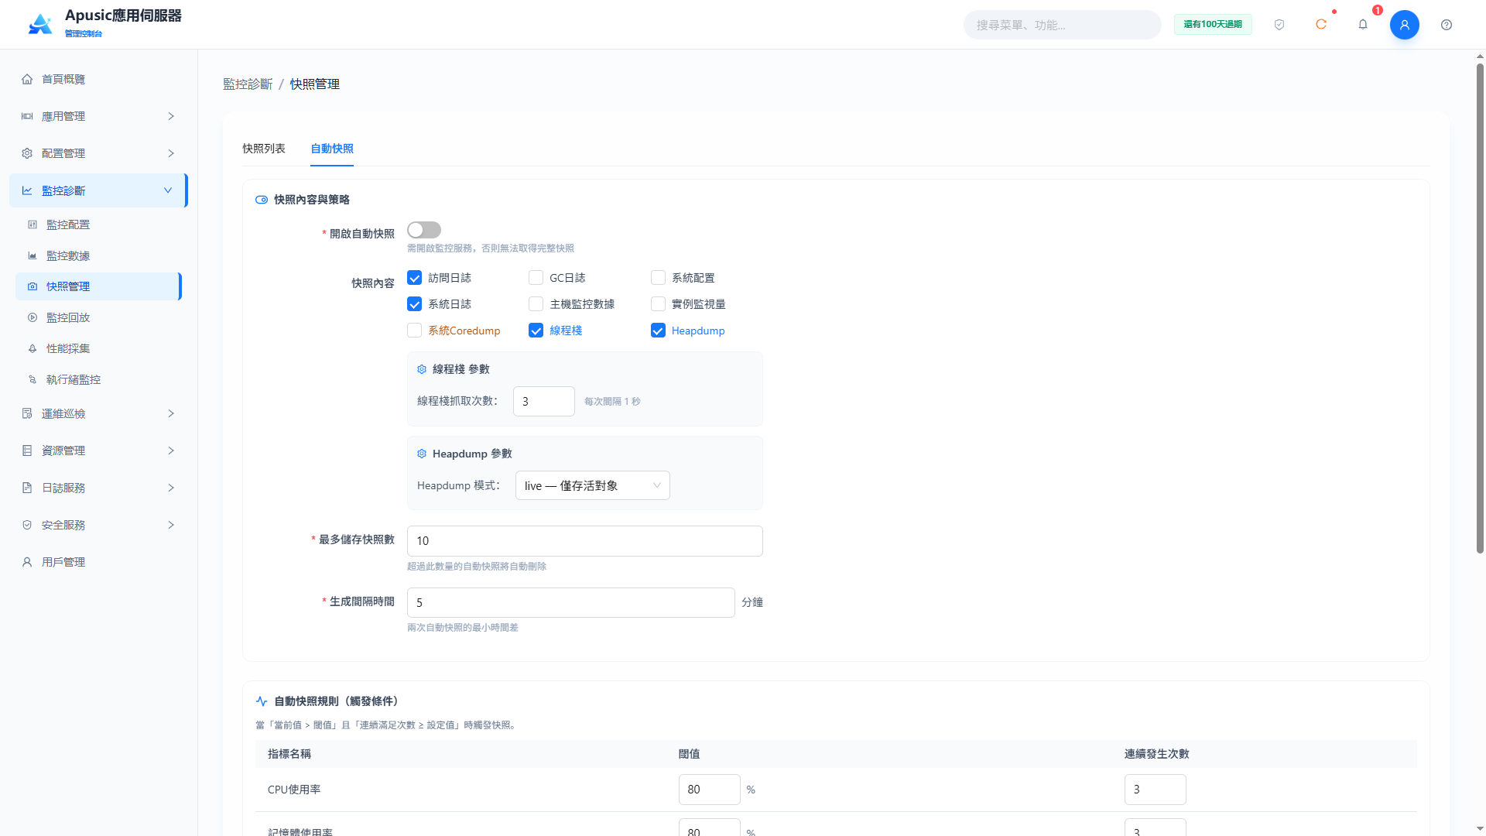Expand 安全服務 menu
1486x836 pixels.
coord(99,525)
